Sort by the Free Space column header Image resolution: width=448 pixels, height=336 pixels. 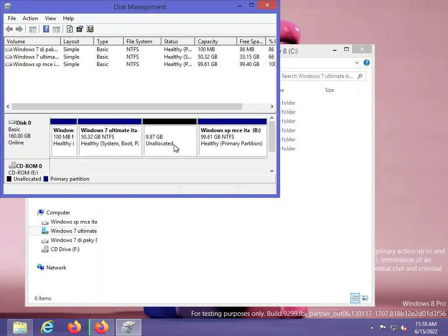(x=251, y=42)
